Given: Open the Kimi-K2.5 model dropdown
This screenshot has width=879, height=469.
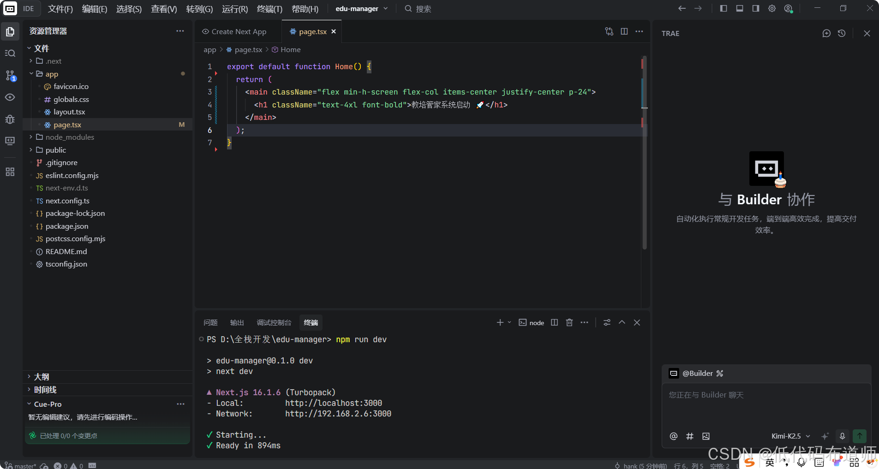Looking at the screenshot, I should [790, 436].
